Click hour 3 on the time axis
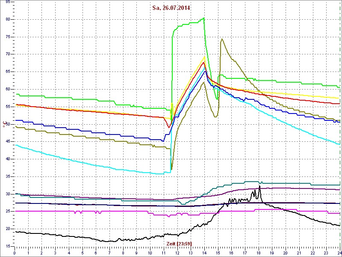Screen dimensions: 342x257 [x=55, y=253]
